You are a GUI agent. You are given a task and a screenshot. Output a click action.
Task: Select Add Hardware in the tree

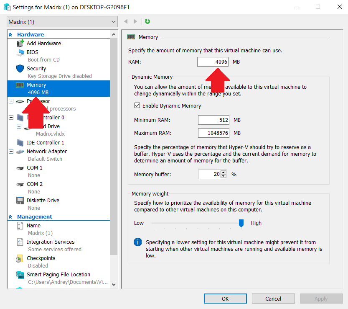tap(44, 44)
